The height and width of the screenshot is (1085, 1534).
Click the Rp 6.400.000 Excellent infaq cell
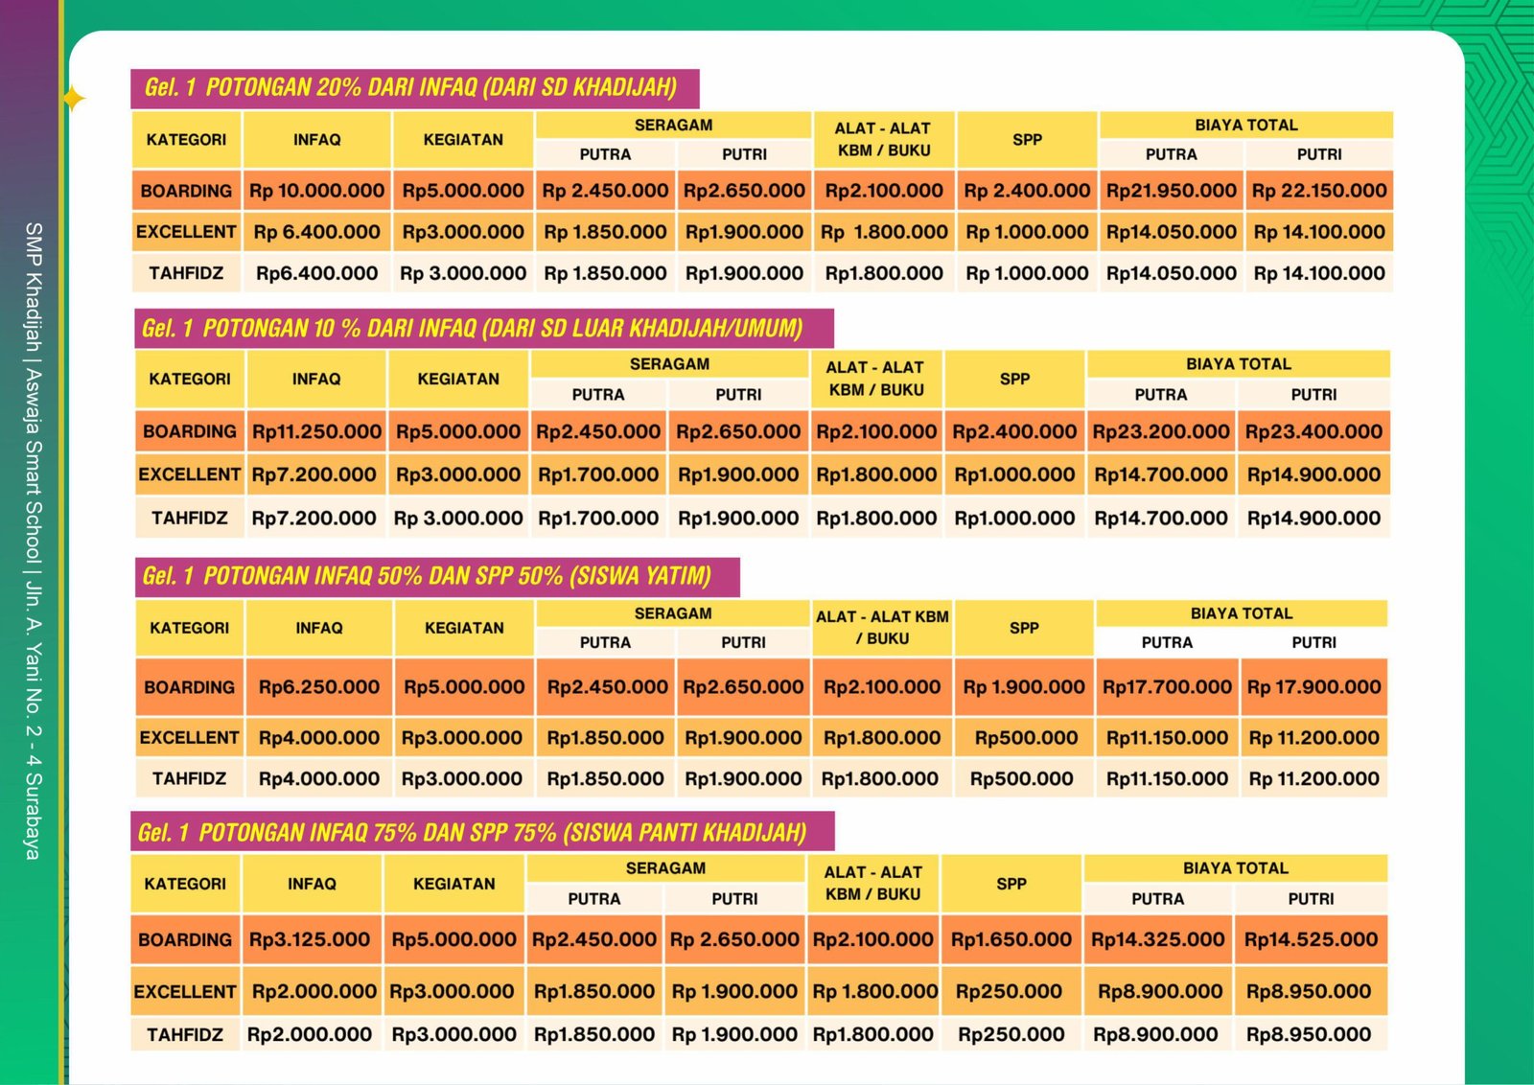(x=316, y=232)
